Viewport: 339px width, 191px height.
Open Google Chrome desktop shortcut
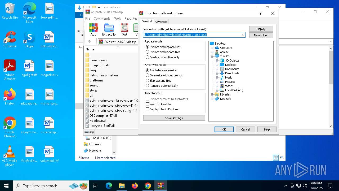10,127
